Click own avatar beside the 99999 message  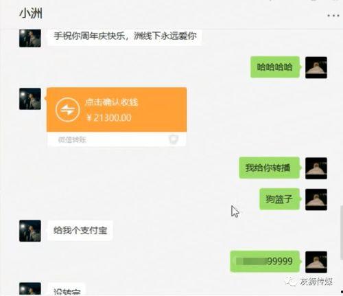point(316,262)
